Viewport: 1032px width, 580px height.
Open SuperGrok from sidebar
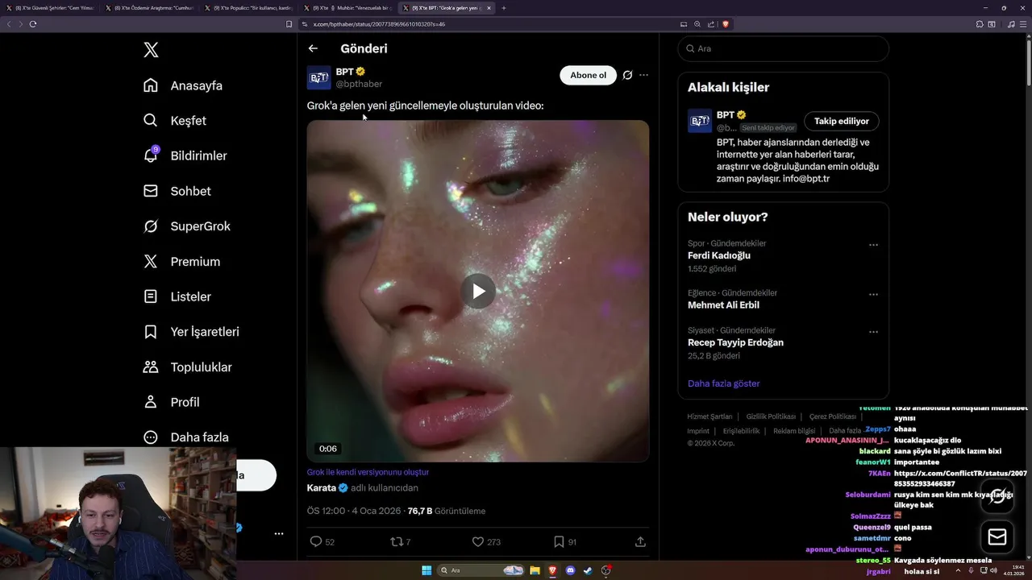[187, 226]
